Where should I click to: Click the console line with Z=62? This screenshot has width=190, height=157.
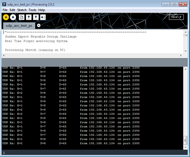(x=71, y=89)
